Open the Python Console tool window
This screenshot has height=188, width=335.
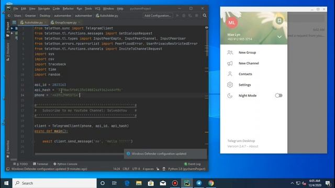(65, 164)
